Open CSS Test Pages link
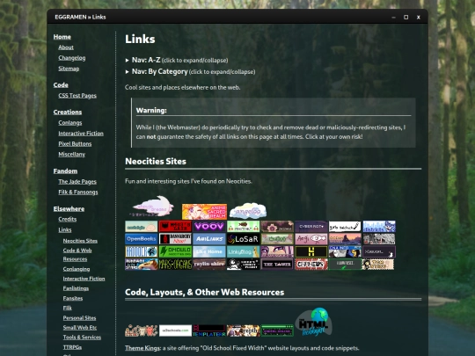The image size is (475, 356). pos(77,95)
